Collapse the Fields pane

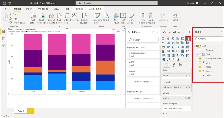click(221, 32)
